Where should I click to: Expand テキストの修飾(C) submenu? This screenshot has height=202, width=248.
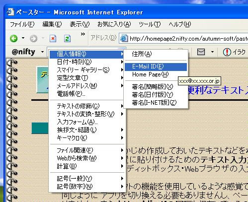[87, 106]
